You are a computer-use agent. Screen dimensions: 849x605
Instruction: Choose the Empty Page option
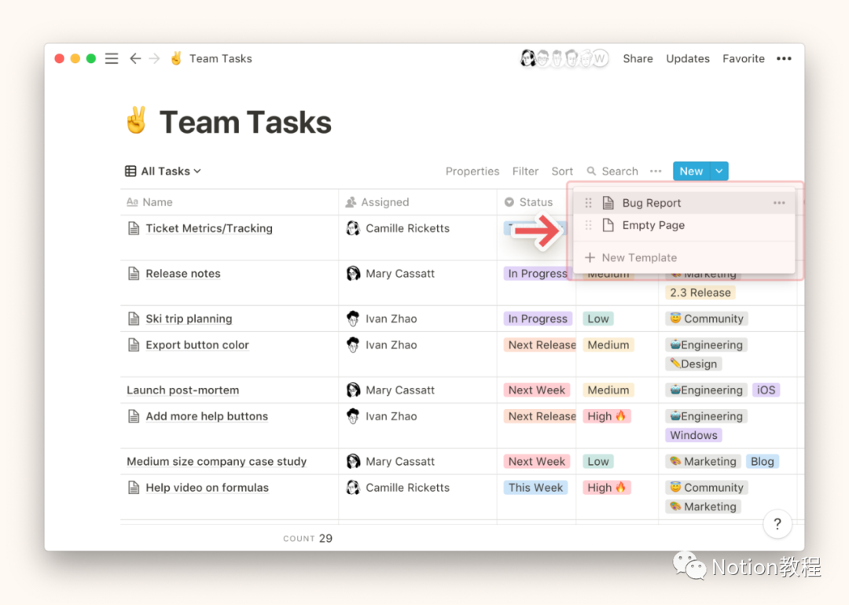pyautogui.click(x=652, y=226)
